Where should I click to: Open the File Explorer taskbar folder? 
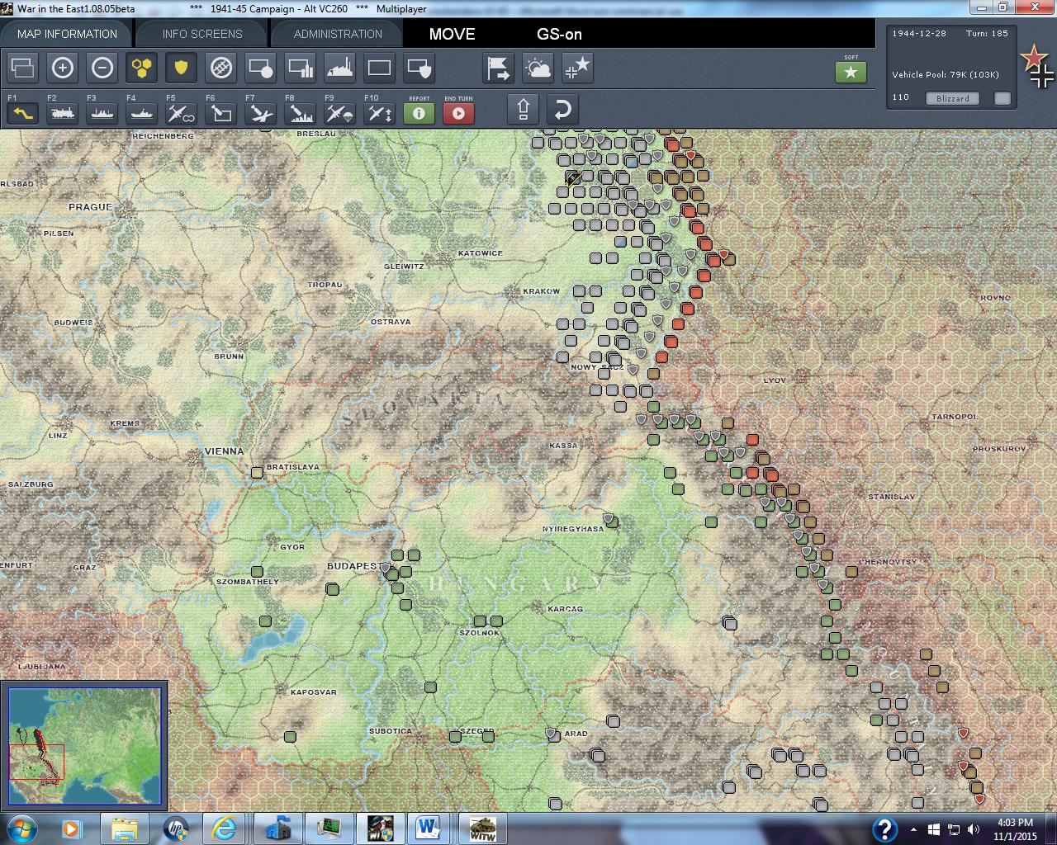tap(125, 828)
